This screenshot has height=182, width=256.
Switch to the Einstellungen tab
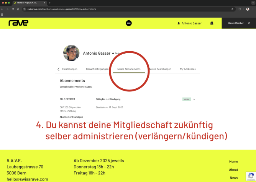pos(70,69)
